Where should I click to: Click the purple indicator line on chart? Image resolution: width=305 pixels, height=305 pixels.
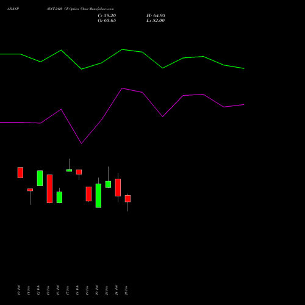(x=122, y=88)
